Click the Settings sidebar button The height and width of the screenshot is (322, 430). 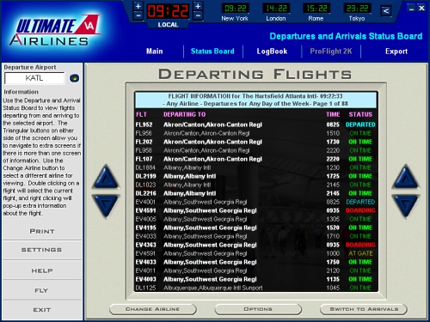click(x=42, y=250)
